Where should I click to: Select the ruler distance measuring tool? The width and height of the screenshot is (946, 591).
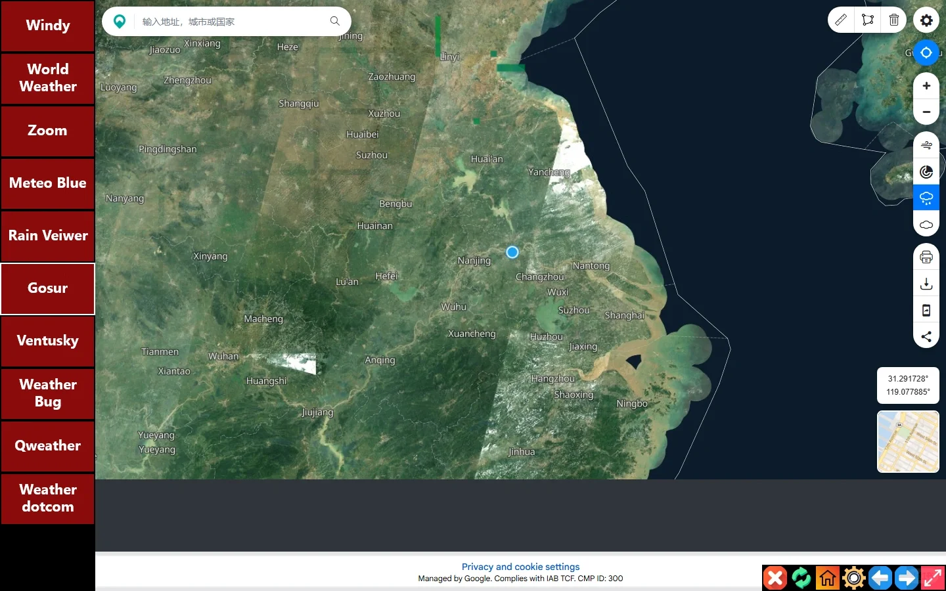click(841, 20)
